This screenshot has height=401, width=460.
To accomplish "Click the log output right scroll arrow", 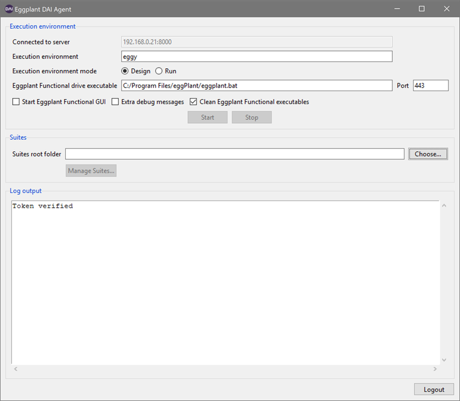I will click(x=435, y=369).
